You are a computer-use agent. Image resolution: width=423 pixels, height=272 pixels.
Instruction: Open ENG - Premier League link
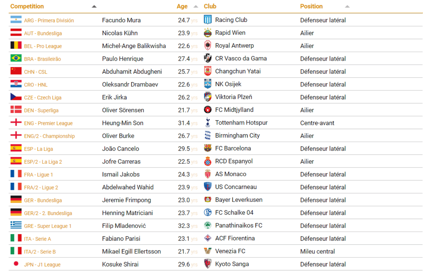click(x=48, y=123)
